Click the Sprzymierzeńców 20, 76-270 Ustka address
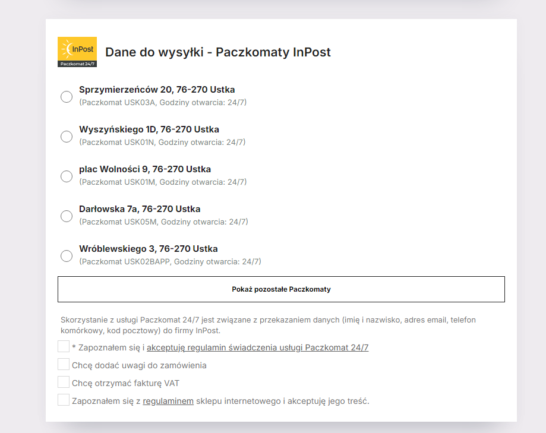 [x=157, y=90]
